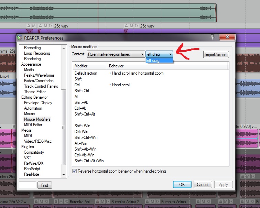Open the Recording preferences page

click(x=32, y=48)
